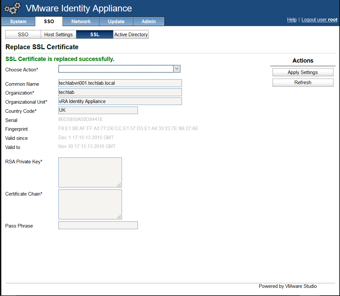Click Valid since date Dec 1 2015
Viewport: 340px width, 296px height.
86,138
